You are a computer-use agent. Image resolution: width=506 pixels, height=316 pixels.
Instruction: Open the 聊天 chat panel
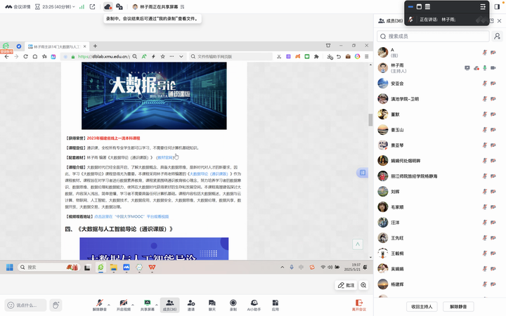click(212, 305)
